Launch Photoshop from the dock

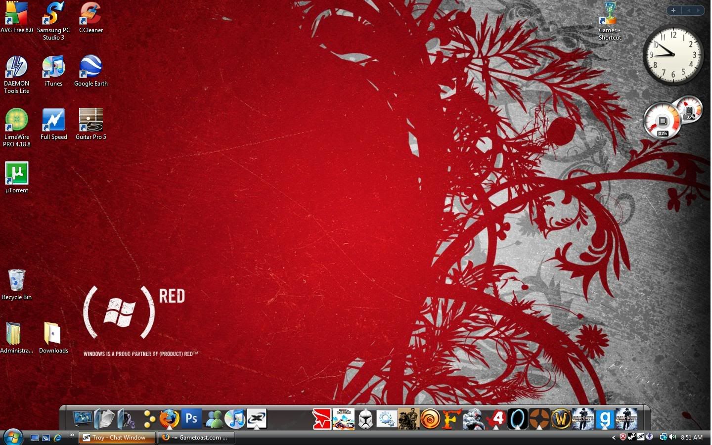(x=191, y=419)
